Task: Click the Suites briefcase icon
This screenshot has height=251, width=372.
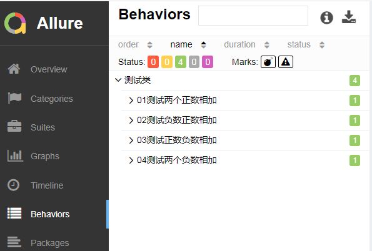Action: pyautogui.click(x=14, y=126)
